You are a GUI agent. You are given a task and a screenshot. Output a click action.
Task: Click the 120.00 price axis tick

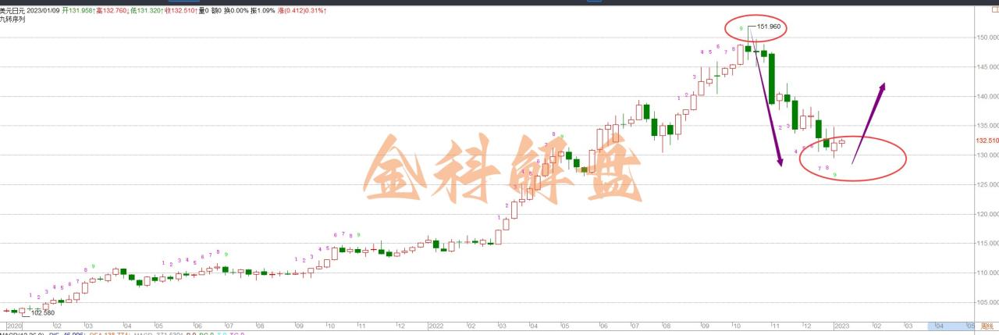point(987,214)
